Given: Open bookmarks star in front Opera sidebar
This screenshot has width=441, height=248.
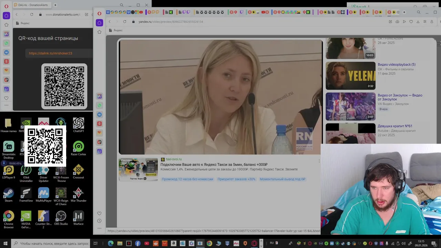Looking at the screenshot, I should pyautogui.click(x=99, y=32).
